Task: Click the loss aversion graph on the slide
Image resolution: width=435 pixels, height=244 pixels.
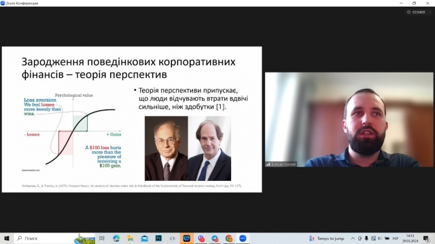Action: (73, 131)
